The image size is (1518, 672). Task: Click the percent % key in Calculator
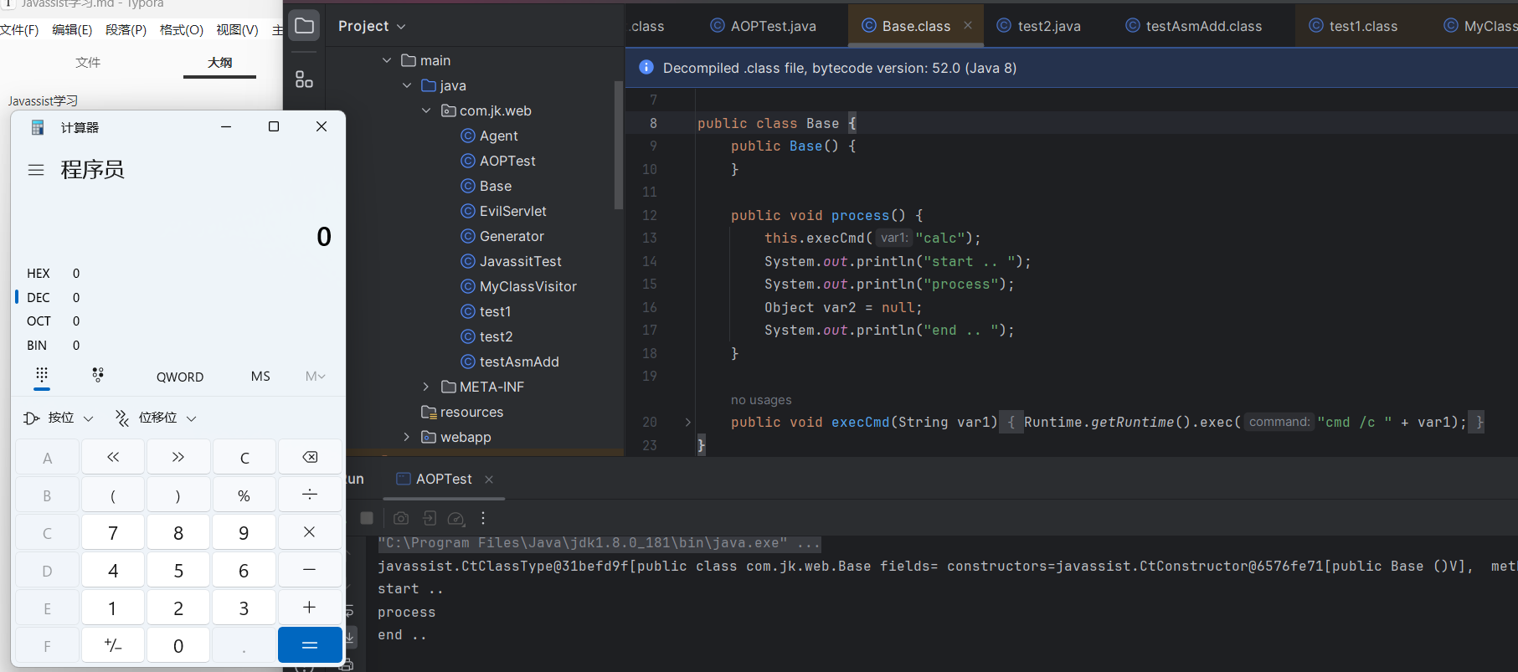[244, 495]
